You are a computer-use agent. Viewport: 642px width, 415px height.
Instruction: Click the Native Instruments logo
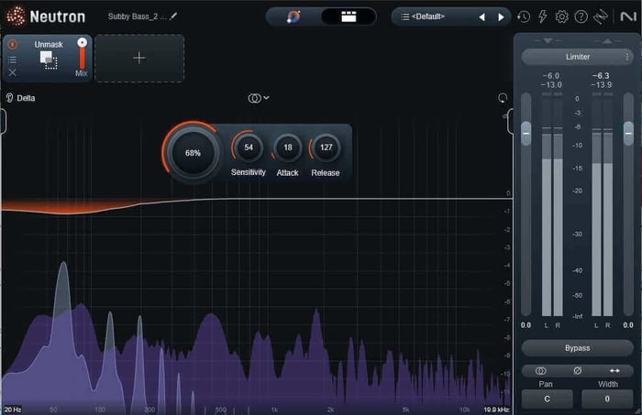(628, 16)
